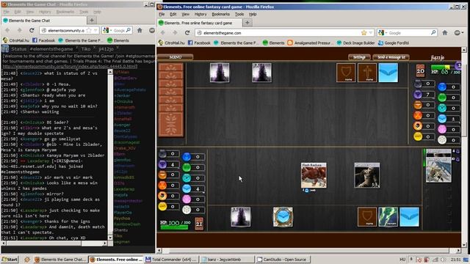
Task: Open Amalgamated Pressur bookmark
Action: pyautogui.click(x=310, y=43)
